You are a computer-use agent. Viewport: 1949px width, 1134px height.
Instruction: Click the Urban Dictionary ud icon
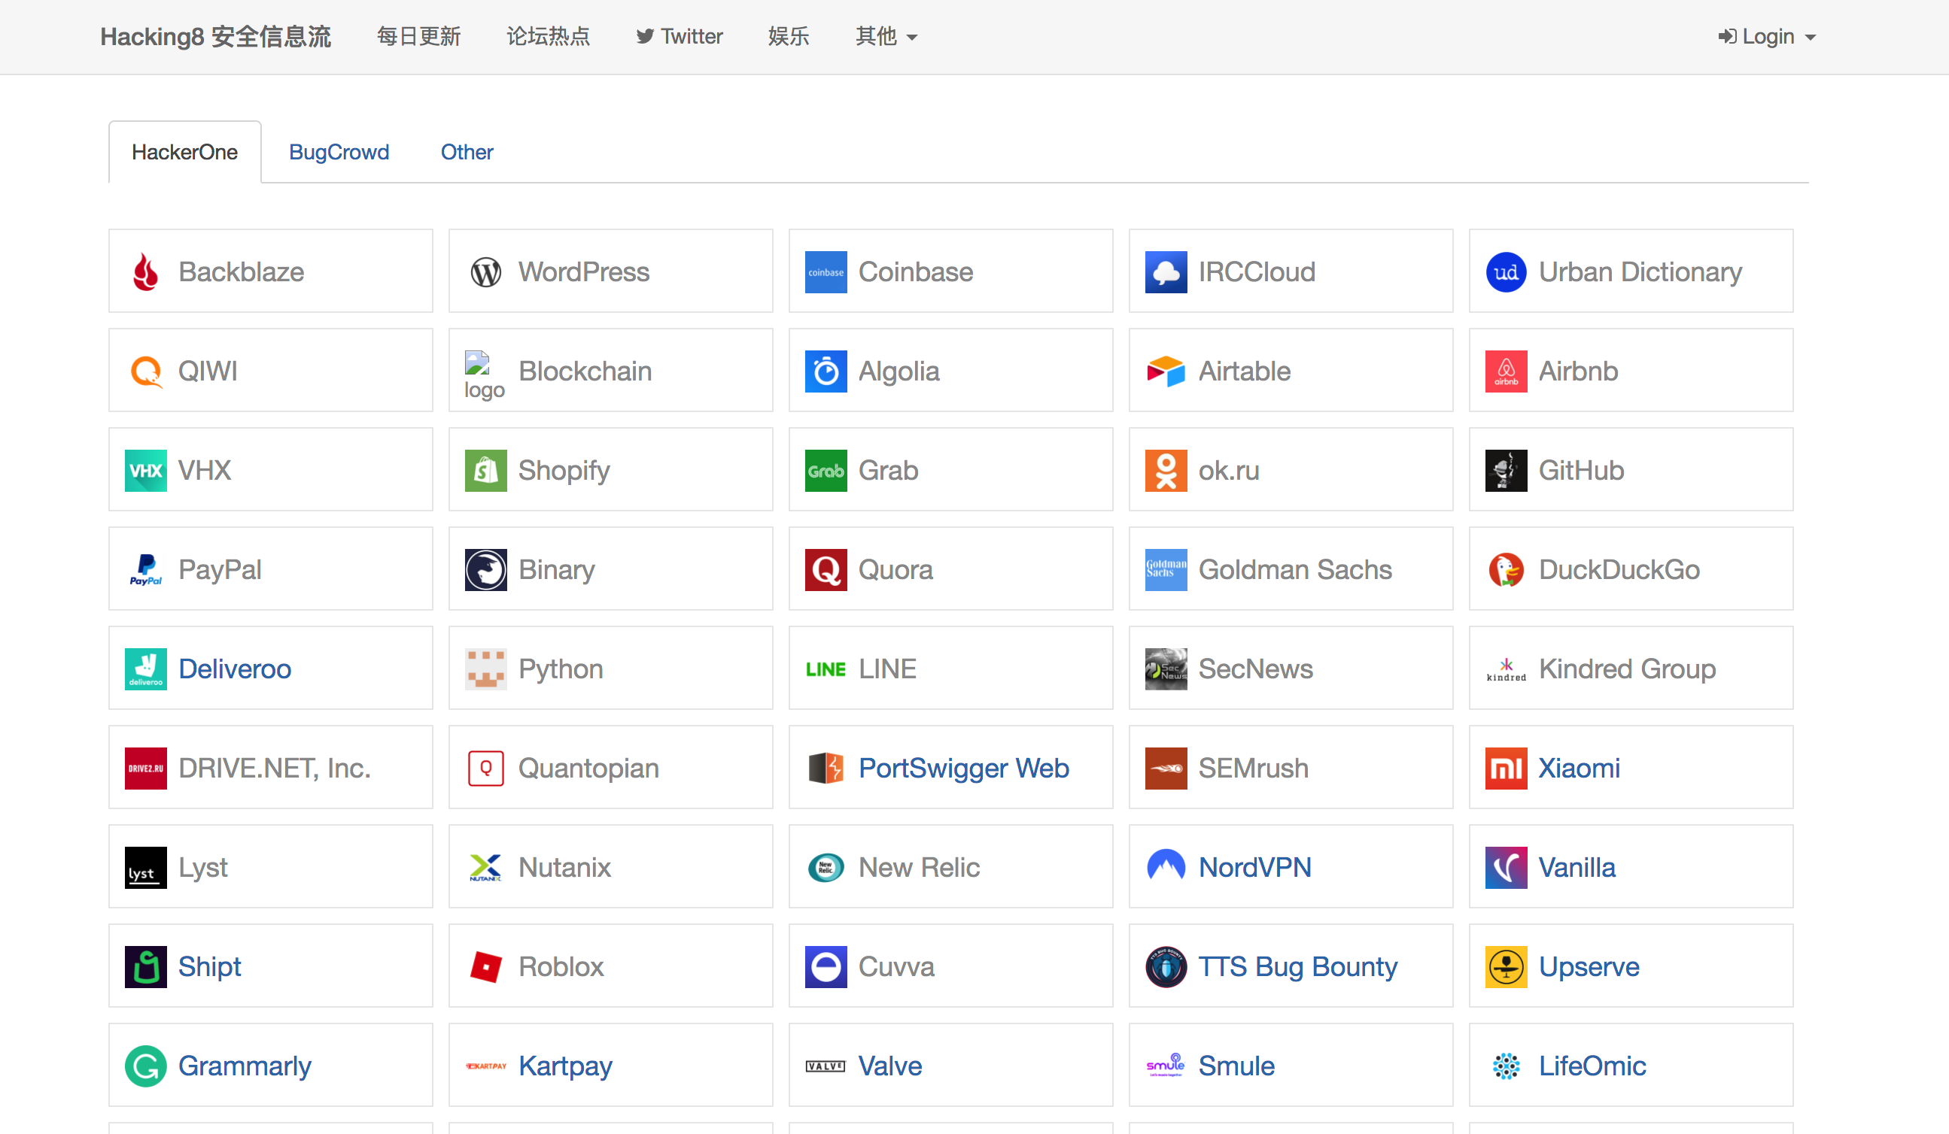1507,272
